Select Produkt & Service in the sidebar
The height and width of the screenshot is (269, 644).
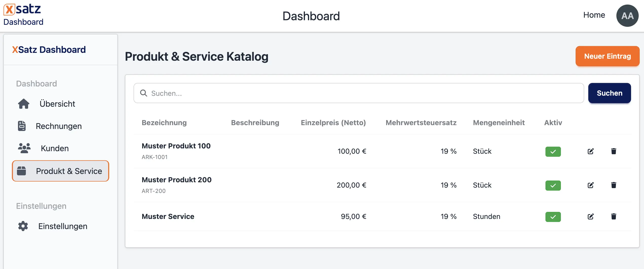coord(69,171)
